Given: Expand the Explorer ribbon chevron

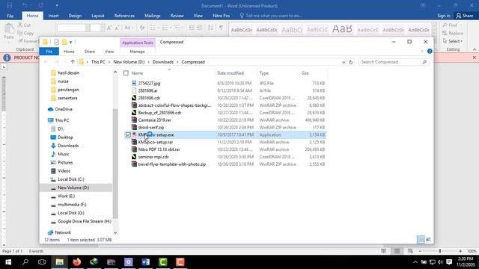Looking at the screenshot, I should pos(422,52).
